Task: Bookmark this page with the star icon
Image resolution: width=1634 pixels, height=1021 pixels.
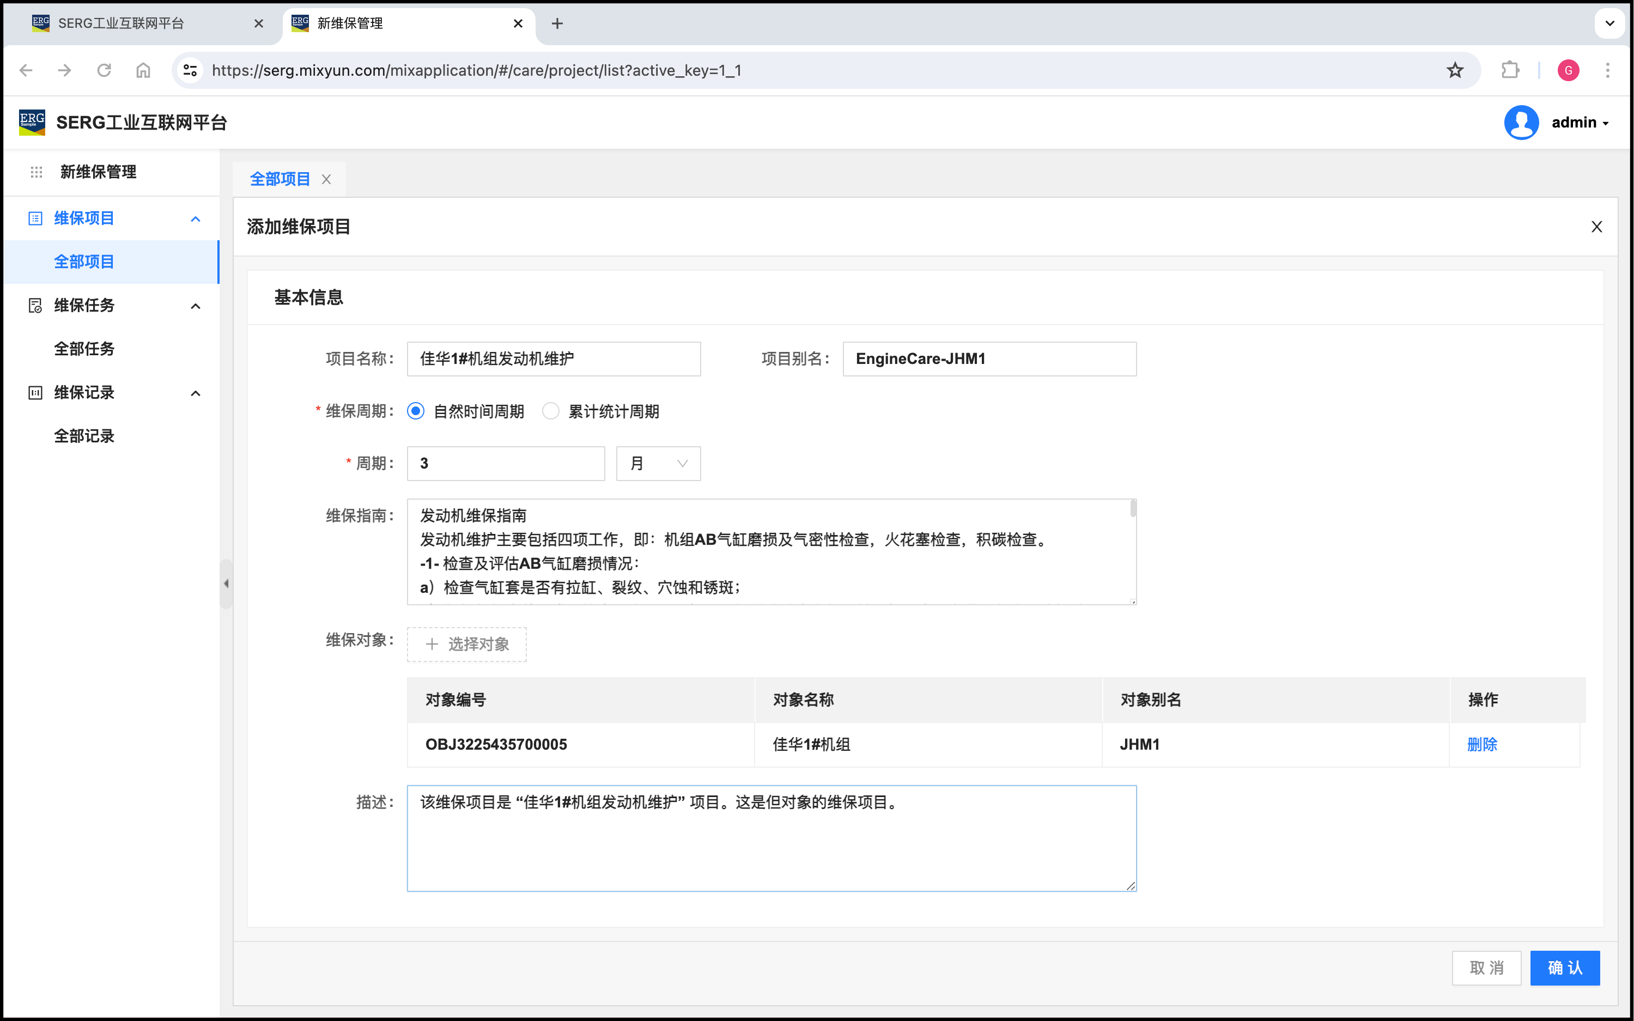Action: pos(1455,70)
